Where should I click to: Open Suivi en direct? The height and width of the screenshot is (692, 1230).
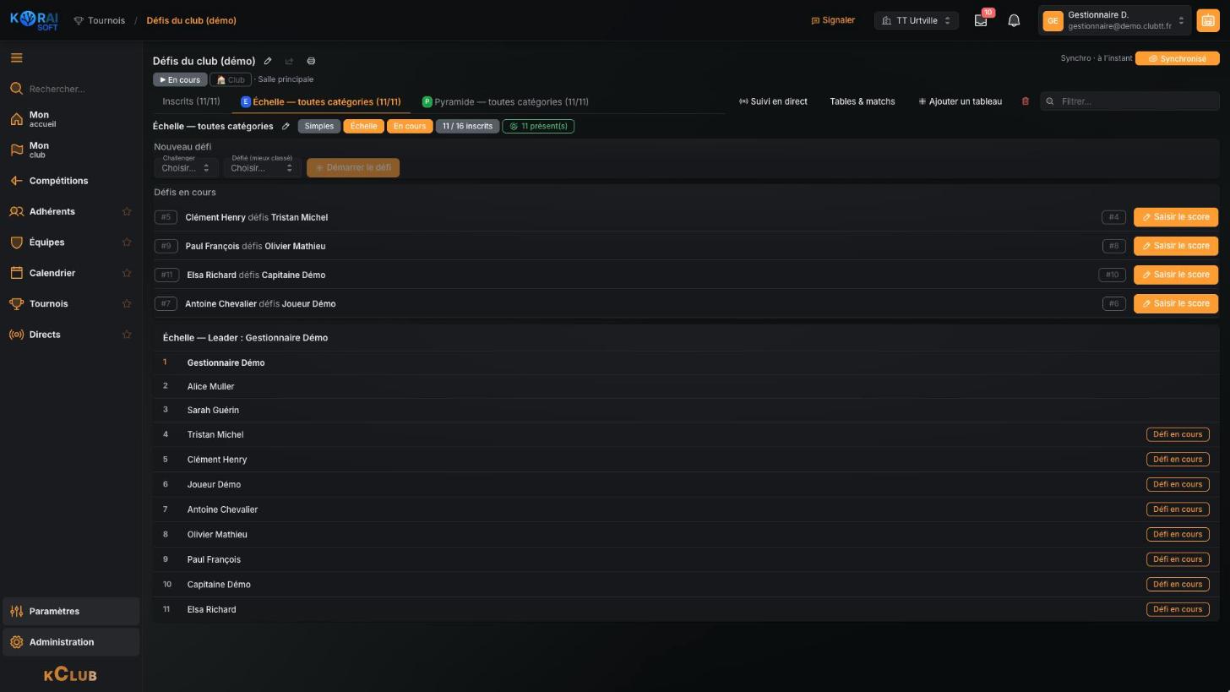(x=773, y=101)
